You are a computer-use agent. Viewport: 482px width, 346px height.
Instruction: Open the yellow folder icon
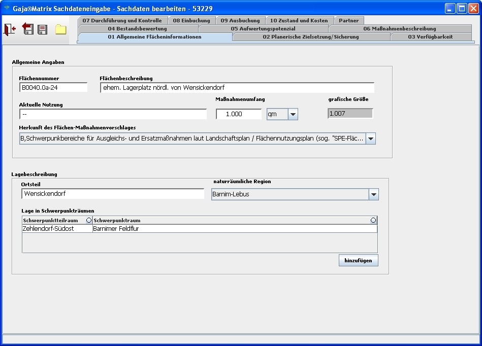(61, 29)
